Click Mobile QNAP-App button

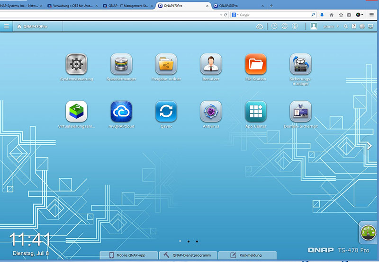[129, 255]
